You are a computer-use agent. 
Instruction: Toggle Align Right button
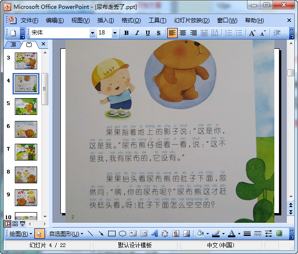click(x=194, y=33)
